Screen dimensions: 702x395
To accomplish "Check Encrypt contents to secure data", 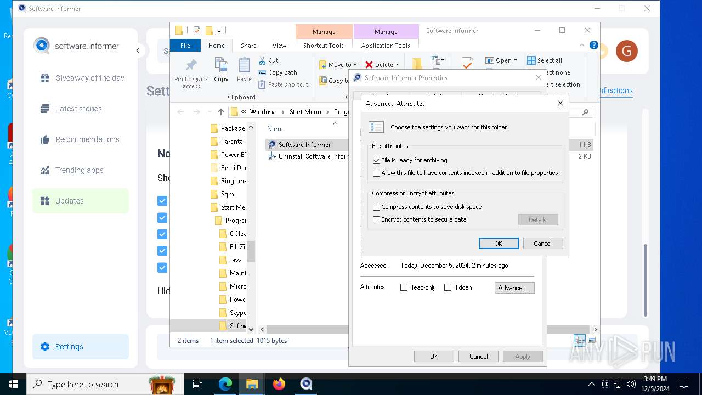I will click(x=376, y=219).
